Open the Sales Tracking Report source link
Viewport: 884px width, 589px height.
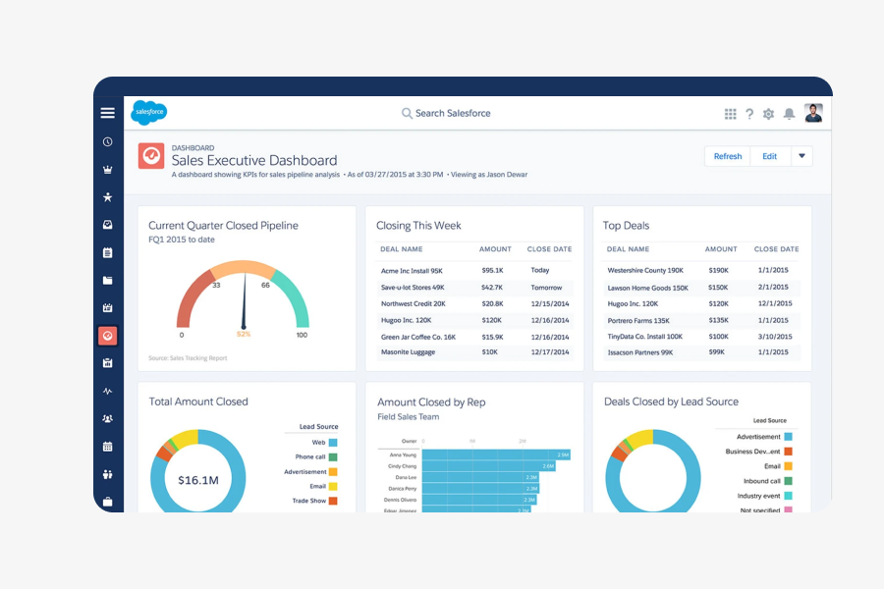(188, 358)
